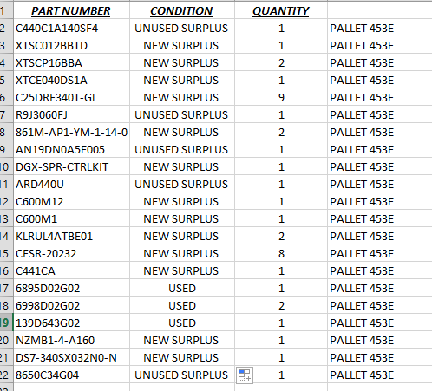Click the KLRUL4ATBE01 cell
Image resolution: width=432 pixels, height=391 pixels.
tap(71, 236)
